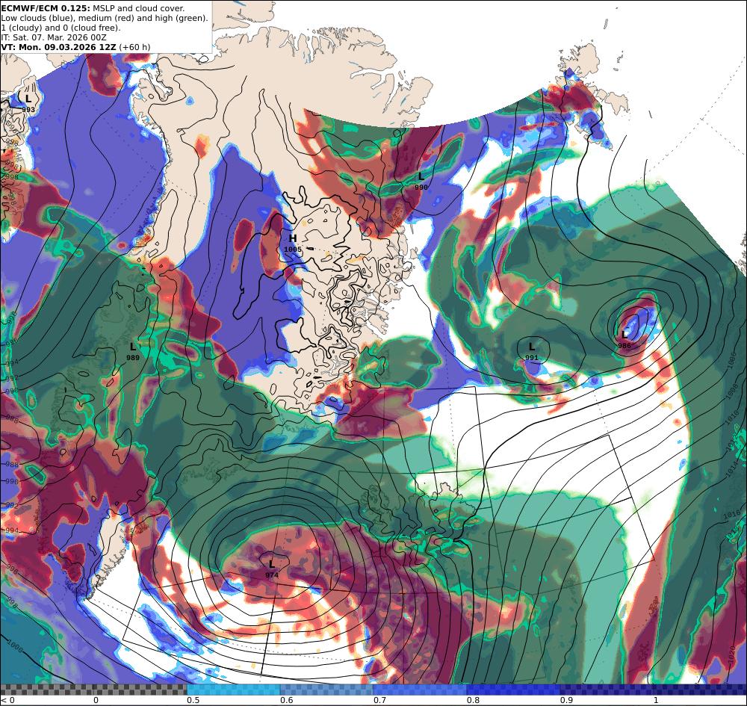Click the high center H marked 1005
747x706 pixels.
coord(293,238)
